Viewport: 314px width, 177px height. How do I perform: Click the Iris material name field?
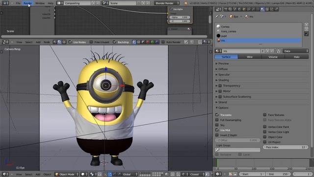tap(241, 51)
